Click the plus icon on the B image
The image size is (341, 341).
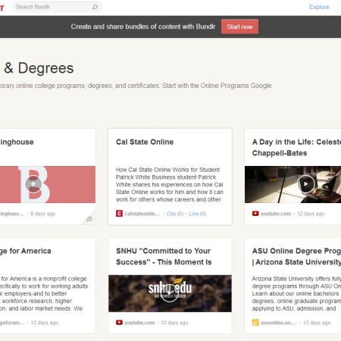pyautogui.click(x=33, y=184)
